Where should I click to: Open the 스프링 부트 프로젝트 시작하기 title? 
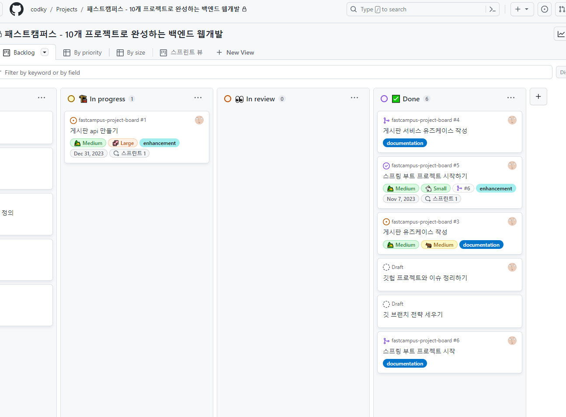point(425,176)
